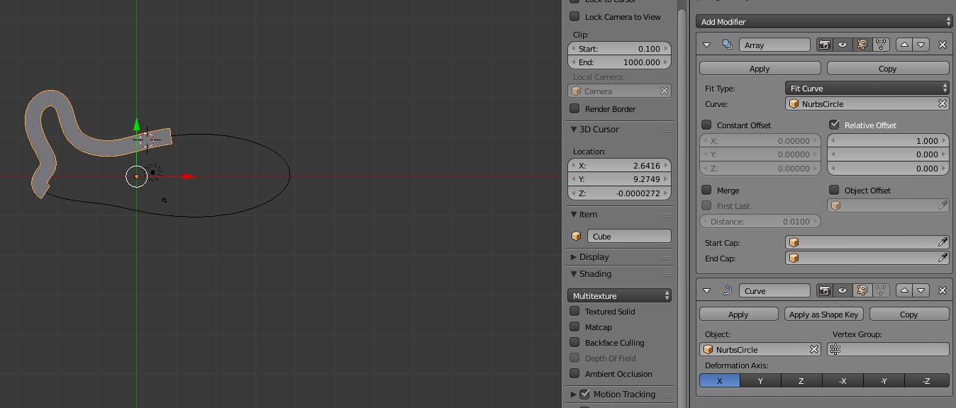956x408 pixels.
Task: Click the Clip End 1000.000 field
Action: coord(619,62)
